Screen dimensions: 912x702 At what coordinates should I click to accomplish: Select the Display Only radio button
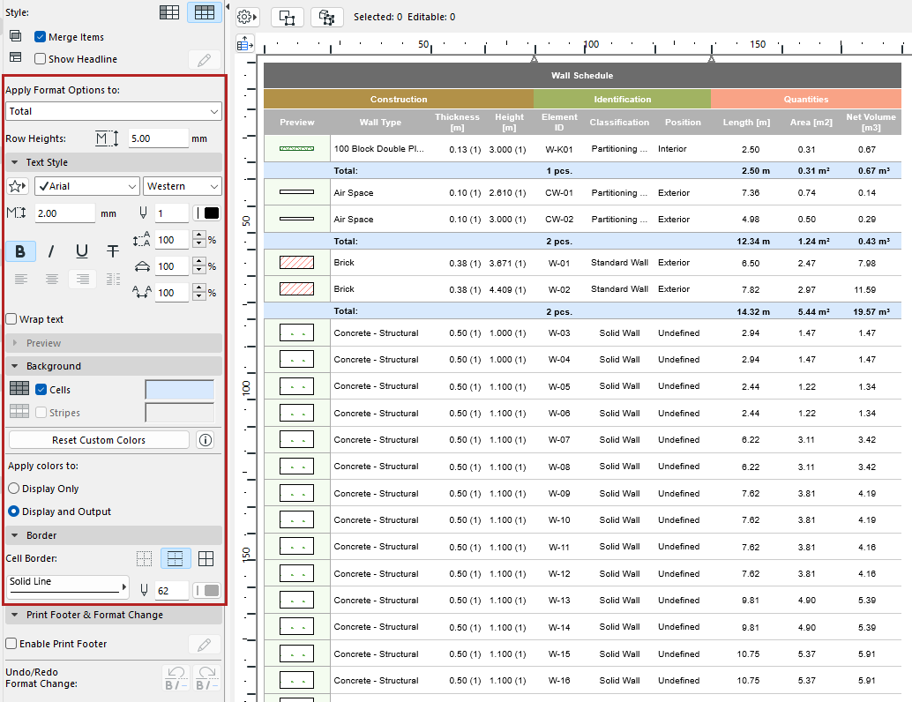14,489
